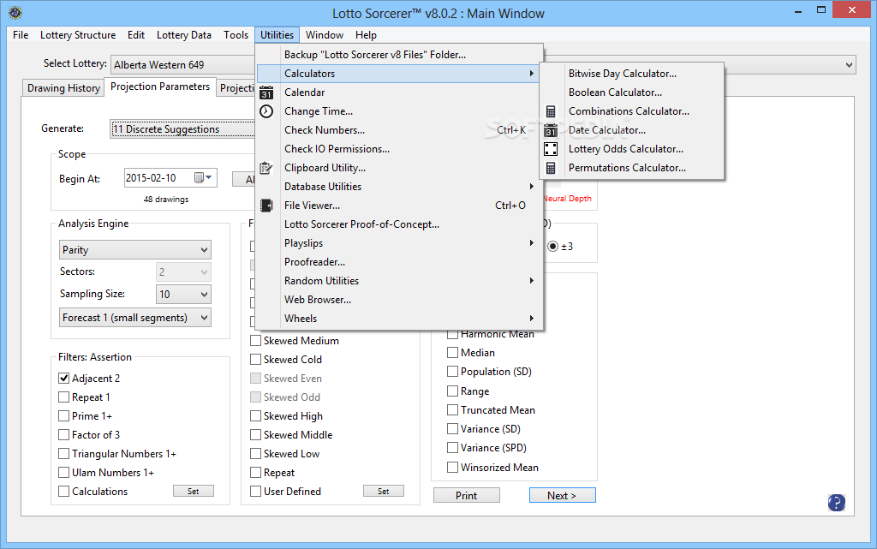The image size is (877, 549).
Task: Open the File menu
Action: click(x=21, y=34)
